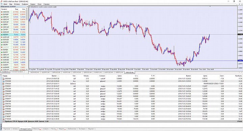The width and height of the screenshot is (243, 131).
Task: Click the app icon beside the Файл menu
Action: click(x=2, y=4)
